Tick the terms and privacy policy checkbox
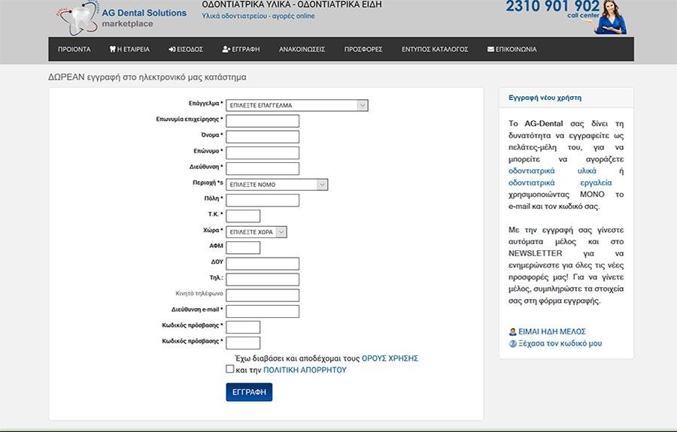Image resolution: width=677 pixels, height=432 pixels. click(230, 369)
